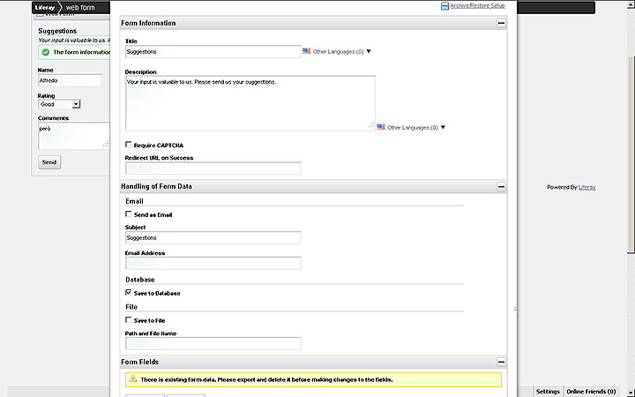Viewport: 635px width, 397px height.
Task: Click the Description text area
Action: click(250, 103)
